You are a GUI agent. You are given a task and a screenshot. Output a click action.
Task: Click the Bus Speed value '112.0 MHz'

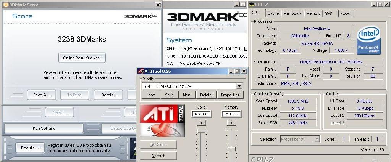[298, 115]
